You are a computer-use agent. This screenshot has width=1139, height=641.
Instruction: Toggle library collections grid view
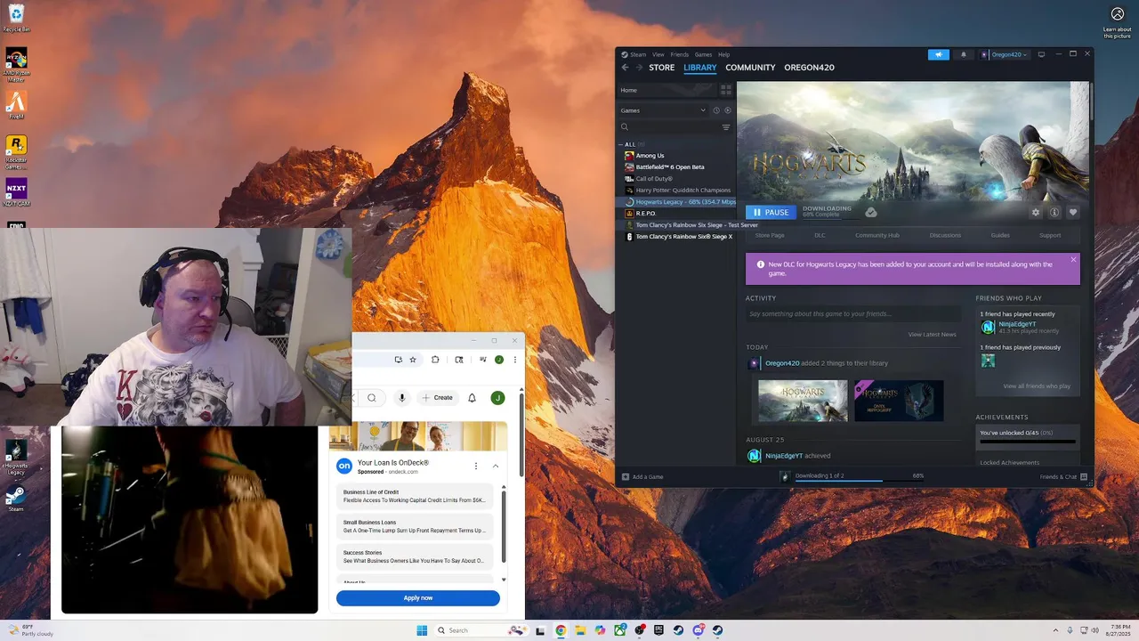726,90
